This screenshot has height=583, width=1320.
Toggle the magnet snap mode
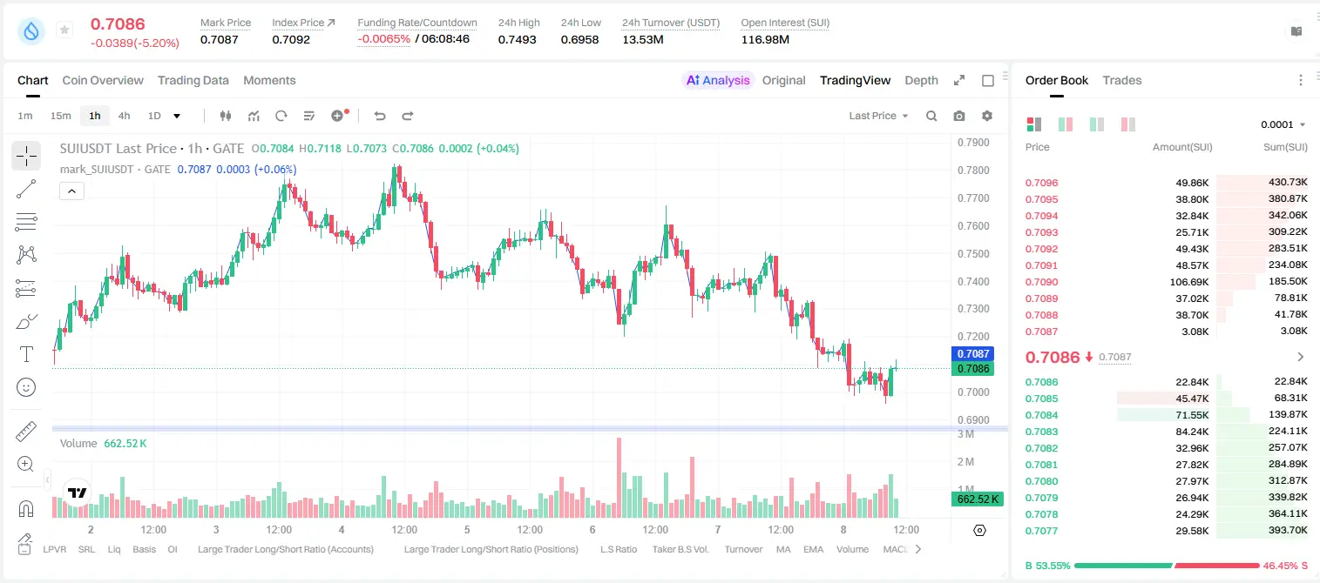click(x=26, y=508)
